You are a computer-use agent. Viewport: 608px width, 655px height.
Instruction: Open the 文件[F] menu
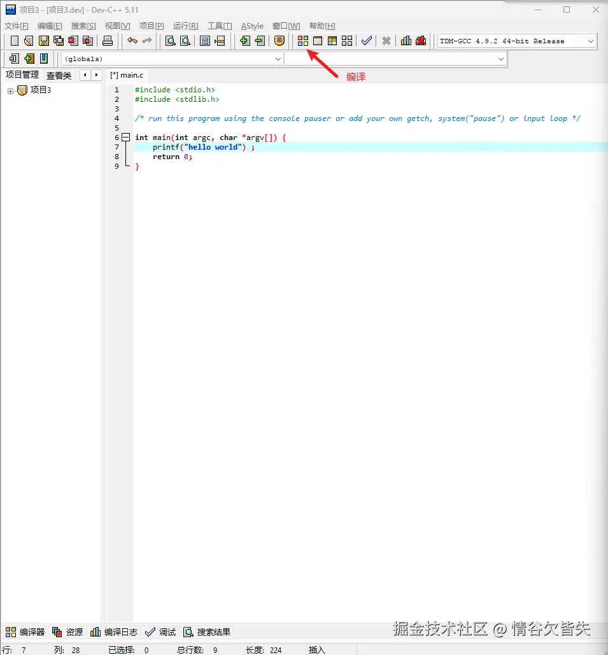(17, 26)
